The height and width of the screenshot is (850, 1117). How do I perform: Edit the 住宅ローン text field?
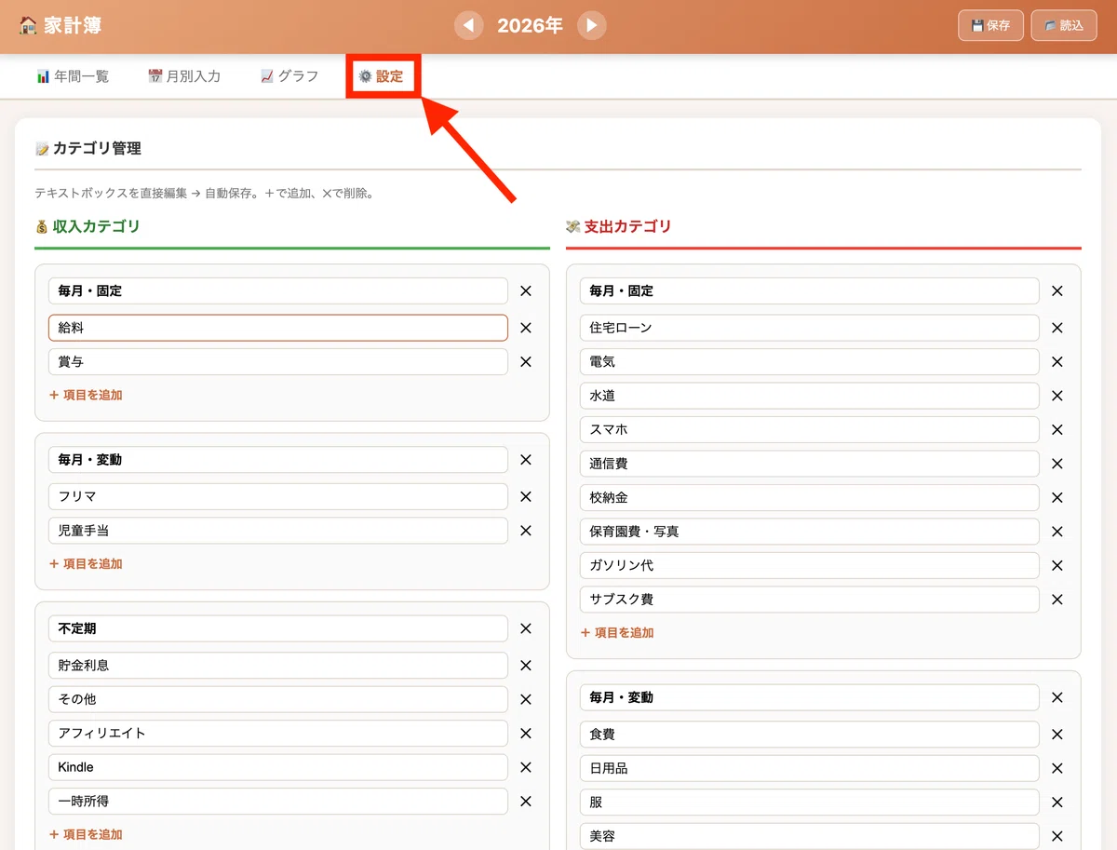tap(810, 328)
